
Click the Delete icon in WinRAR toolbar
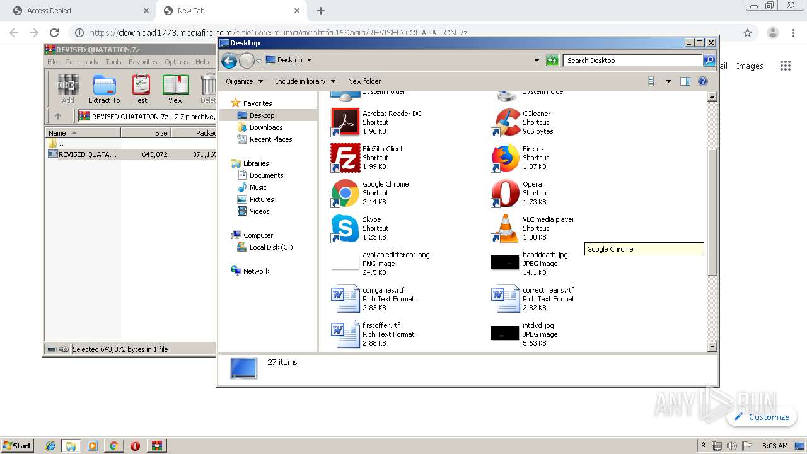[207, 88]
